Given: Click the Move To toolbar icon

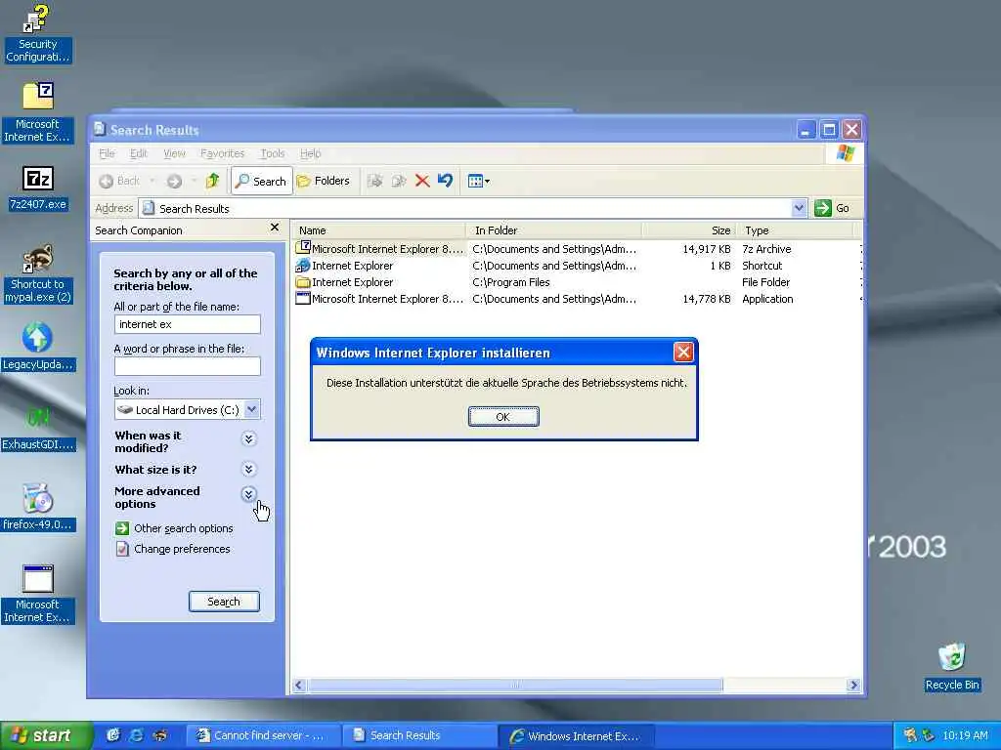Looking at the screenshot, I should 375,181.
